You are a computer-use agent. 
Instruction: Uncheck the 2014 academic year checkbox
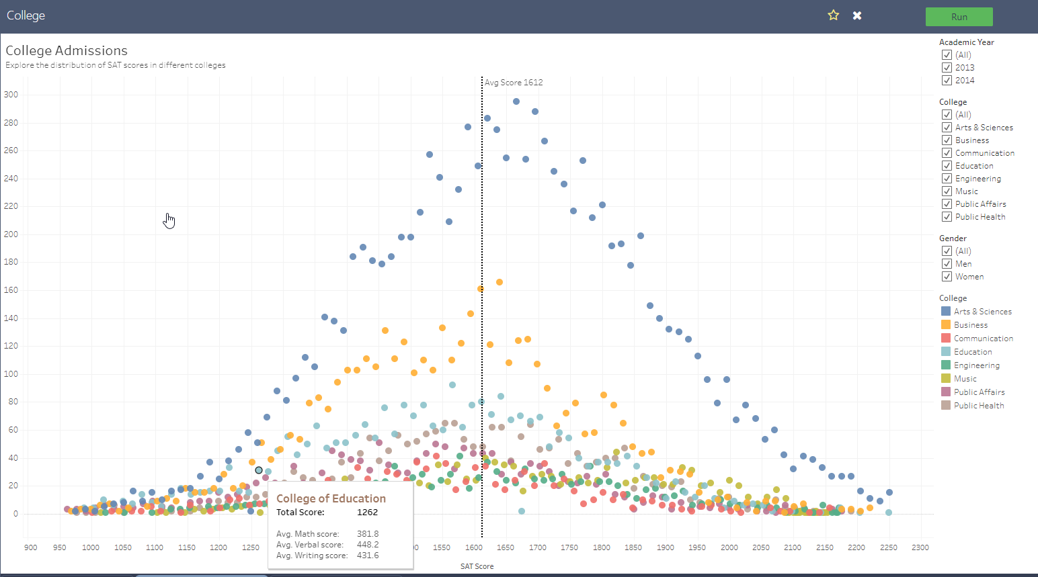pyautogui.click(x=947, y=80)
